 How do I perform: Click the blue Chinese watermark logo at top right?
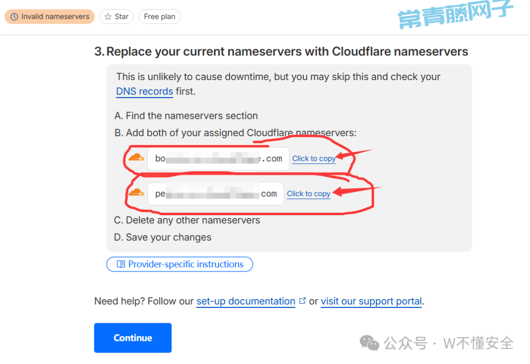click(455, 15)
